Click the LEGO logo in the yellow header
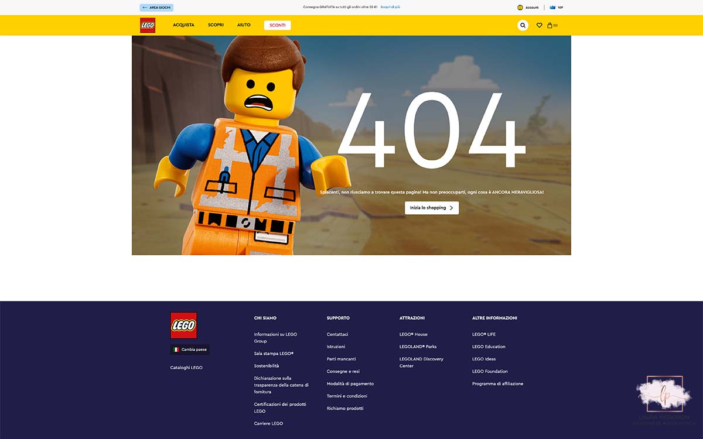The image size is (703, 439). 148,25
